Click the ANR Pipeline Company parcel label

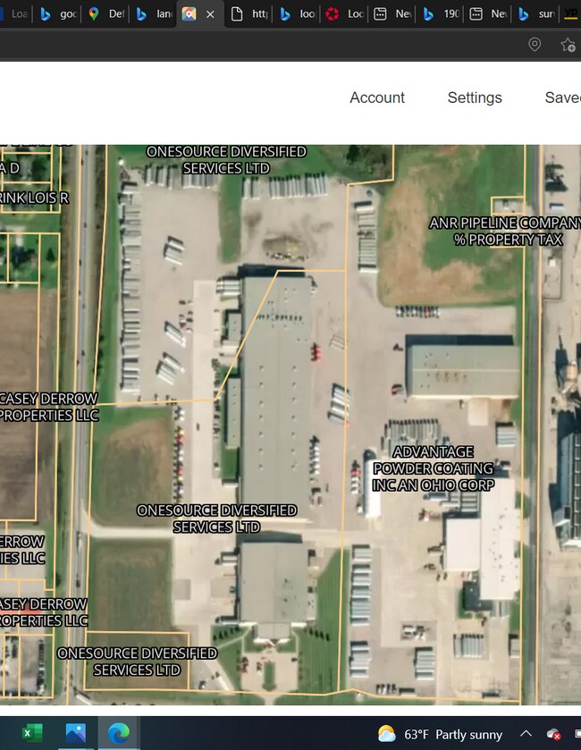[x=504, y=231]
